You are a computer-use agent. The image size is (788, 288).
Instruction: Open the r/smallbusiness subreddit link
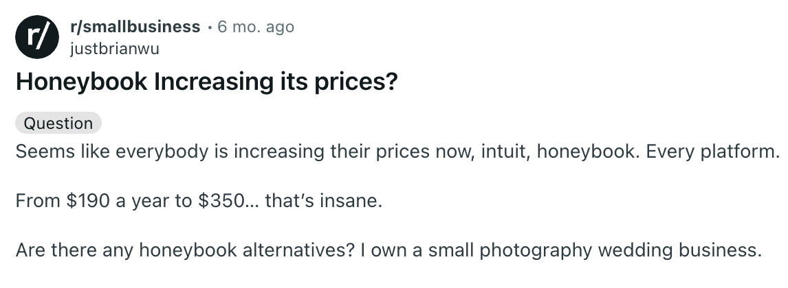tap(135, 27)
